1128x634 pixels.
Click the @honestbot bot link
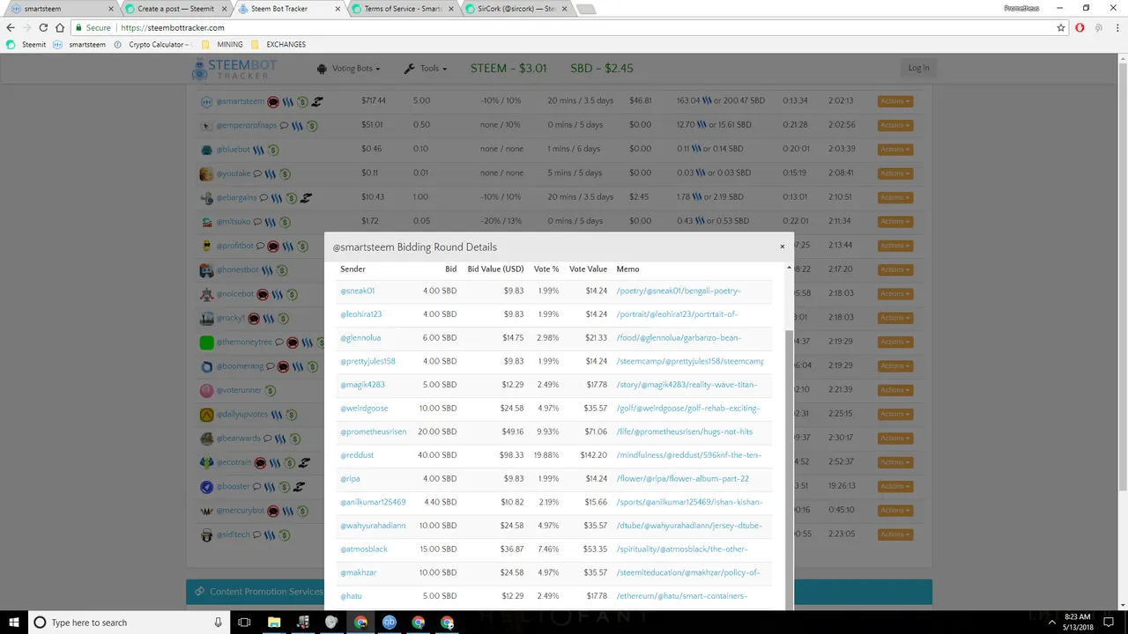point(237,270)
